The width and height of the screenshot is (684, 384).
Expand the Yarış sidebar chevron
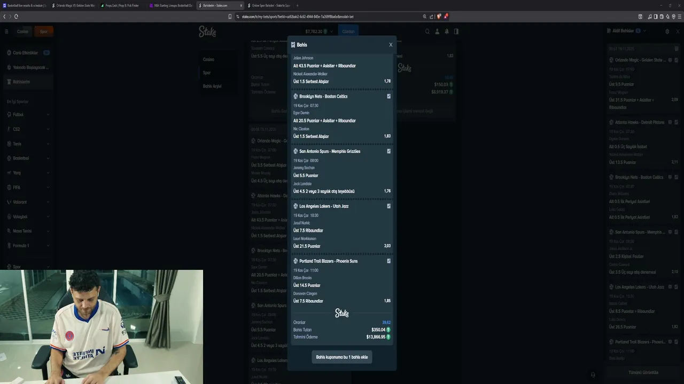coord(48,173)
